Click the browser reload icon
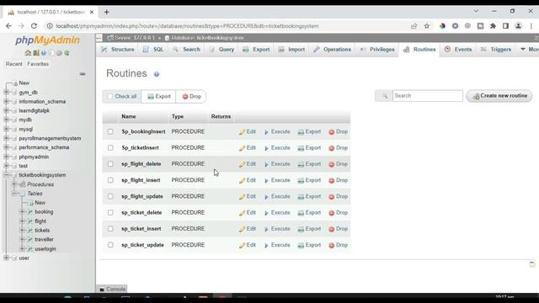This screenshot has width=539, height=303. [34, 26]
